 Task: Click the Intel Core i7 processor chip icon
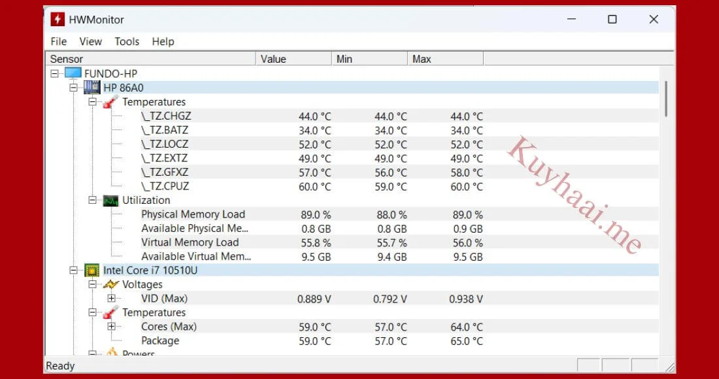[92, 271]
